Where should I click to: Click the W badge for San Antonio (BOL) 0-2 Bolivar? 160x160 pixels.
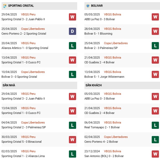(x=155, y=154)
